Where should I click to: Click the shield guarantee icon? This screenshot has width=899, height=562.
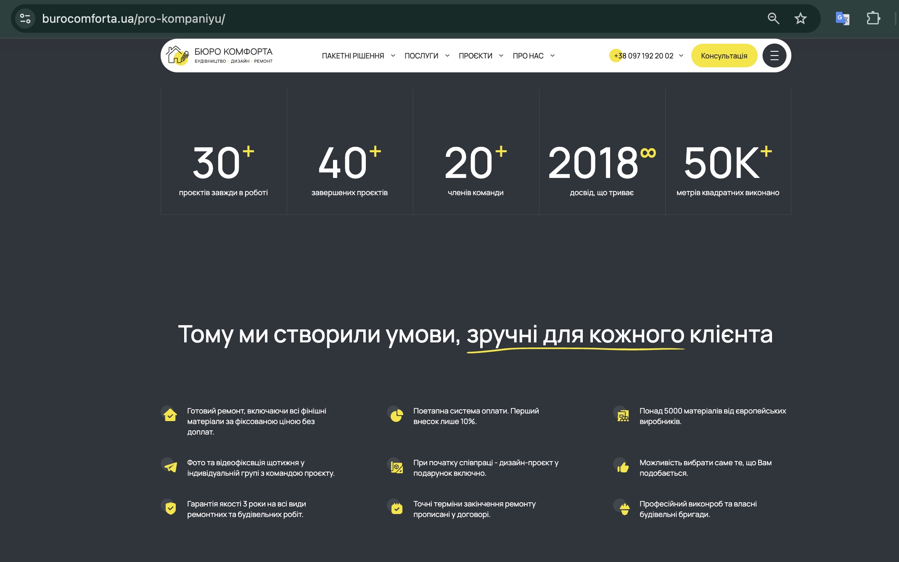click(170, 508)
